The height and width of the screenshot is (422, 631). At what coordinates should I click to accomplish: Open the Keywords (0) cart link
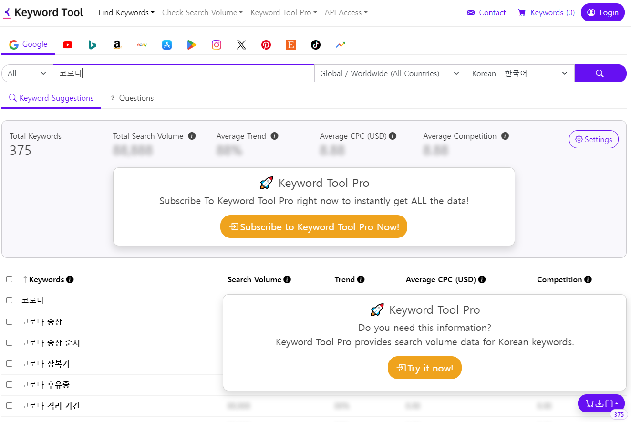[x=547, y=13]
